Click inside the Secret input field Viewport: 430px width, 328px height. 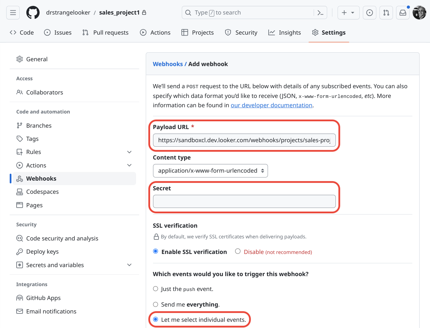click(x=244, y=201)
